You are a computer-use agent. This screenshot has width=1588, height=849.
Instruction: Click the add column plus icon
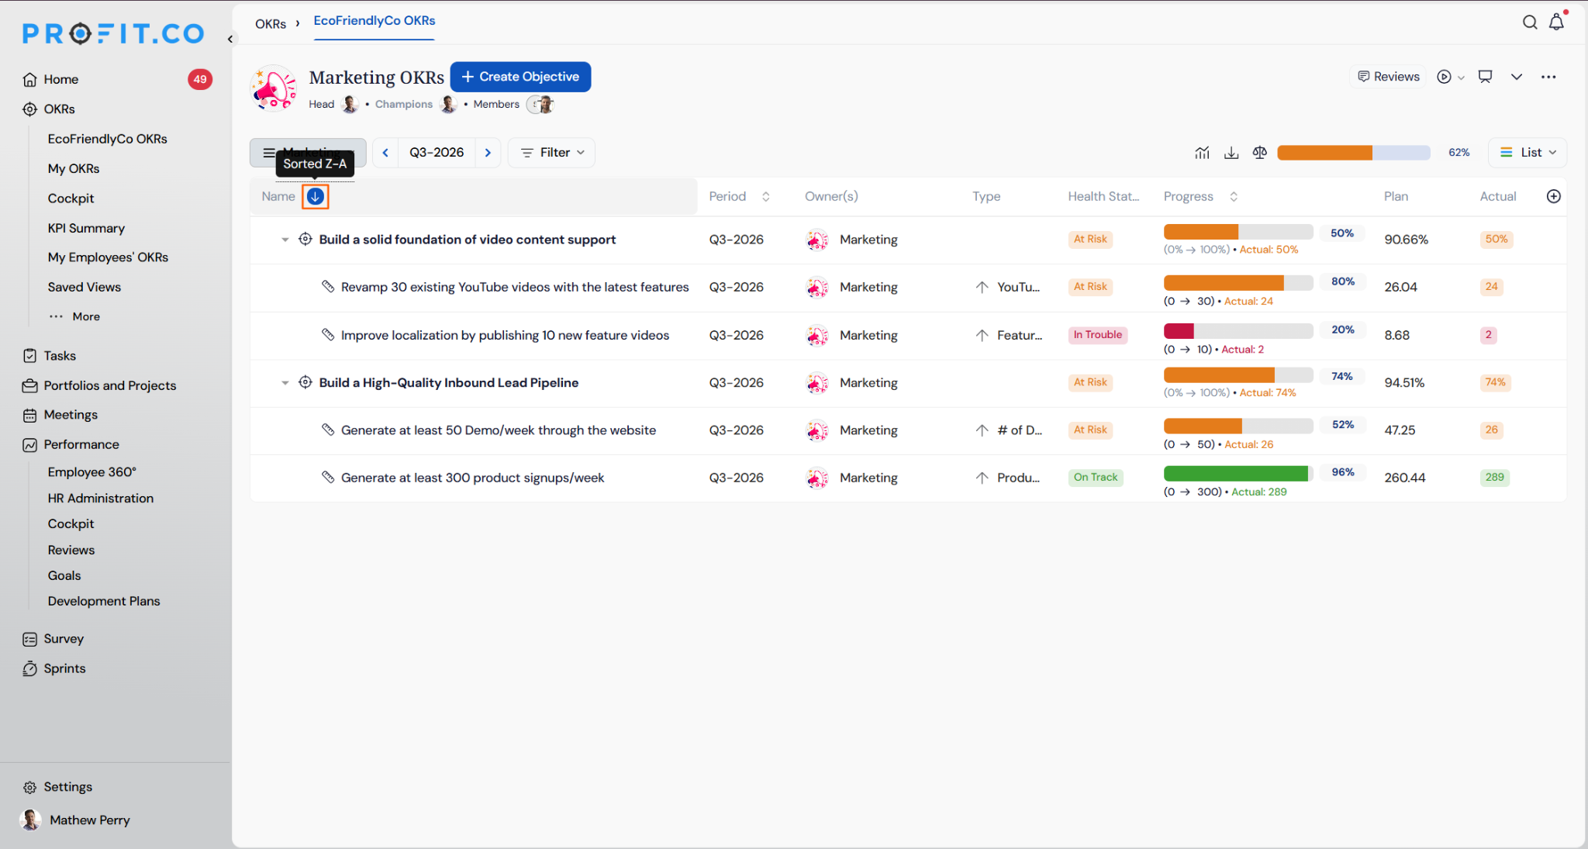1554,196
